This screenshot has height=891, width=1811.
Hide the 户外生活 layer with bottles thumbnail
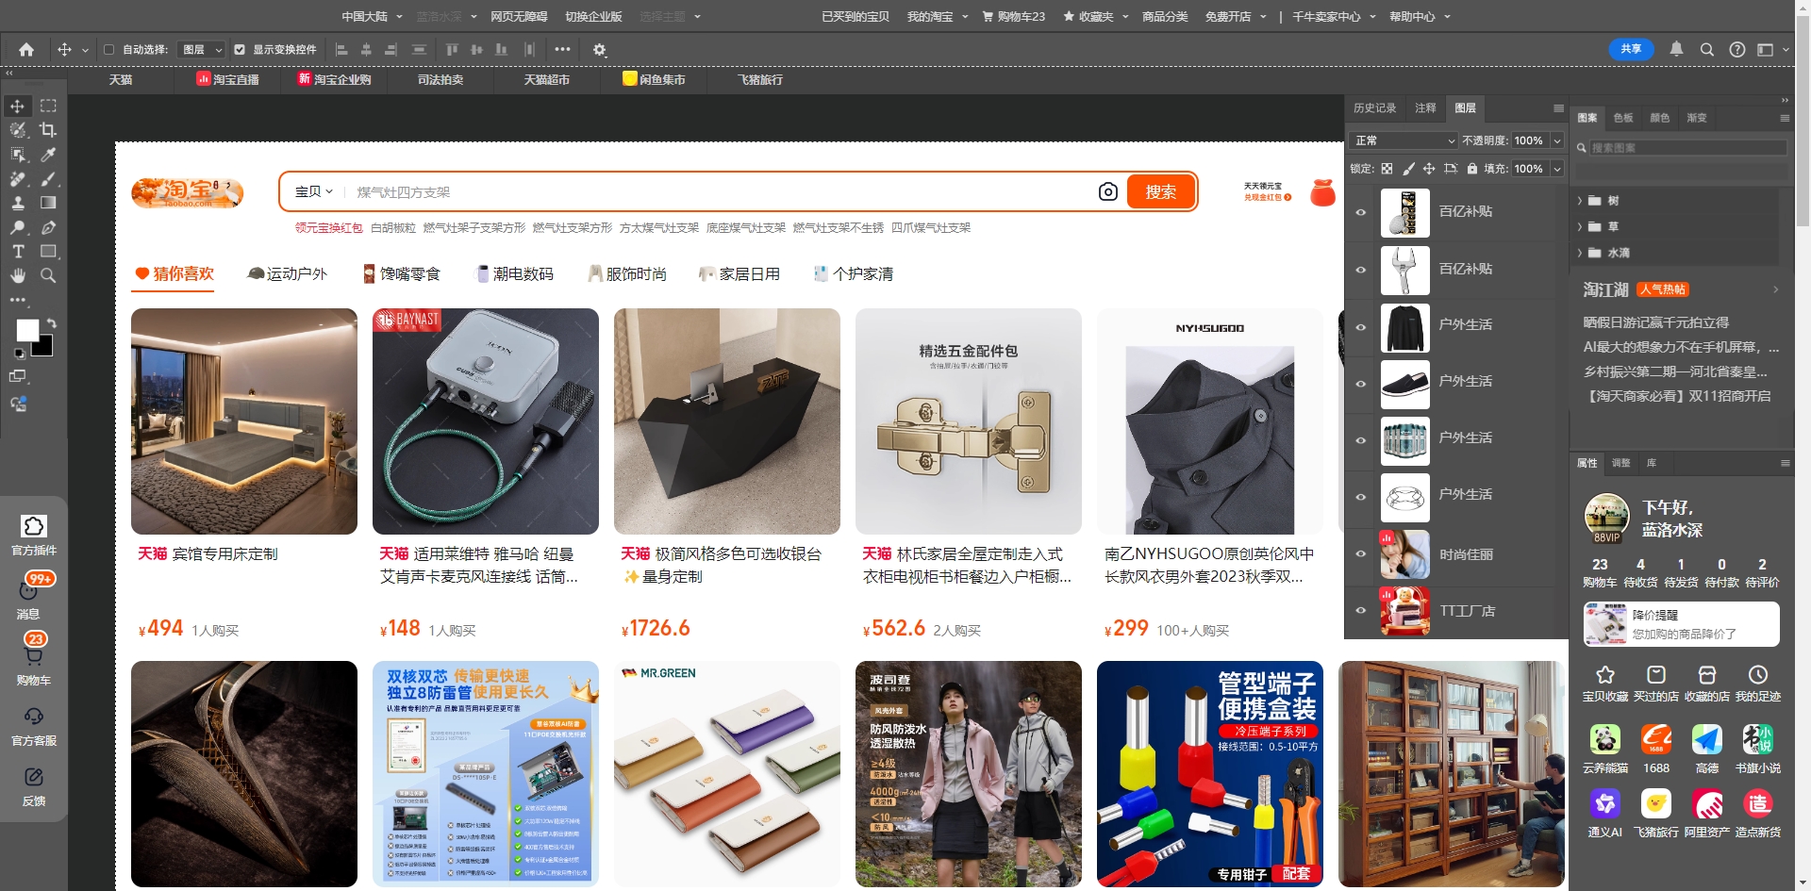pos(1361,440)
